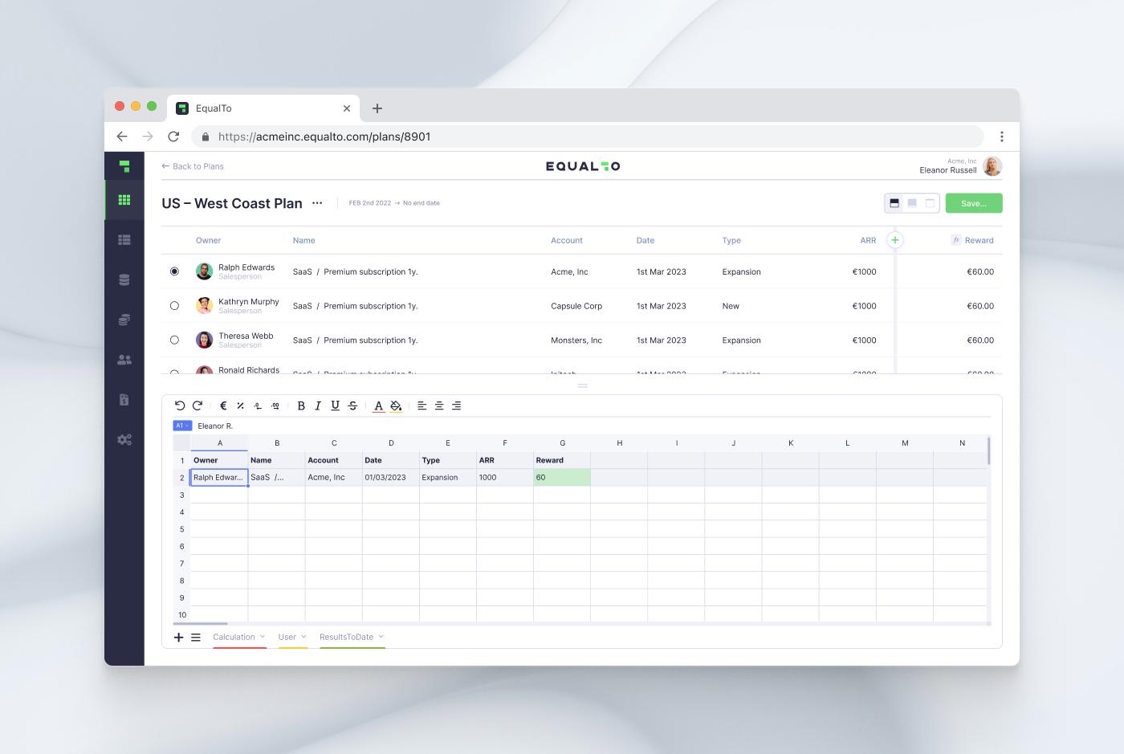Click the redo icon in spreadsheet toolbar
The image size is (1124, 754).
point(198,406)
